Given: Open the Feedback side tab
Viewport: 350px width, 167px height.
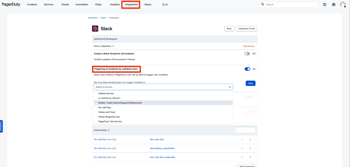Looking at the screenshot, I should 1,126.
